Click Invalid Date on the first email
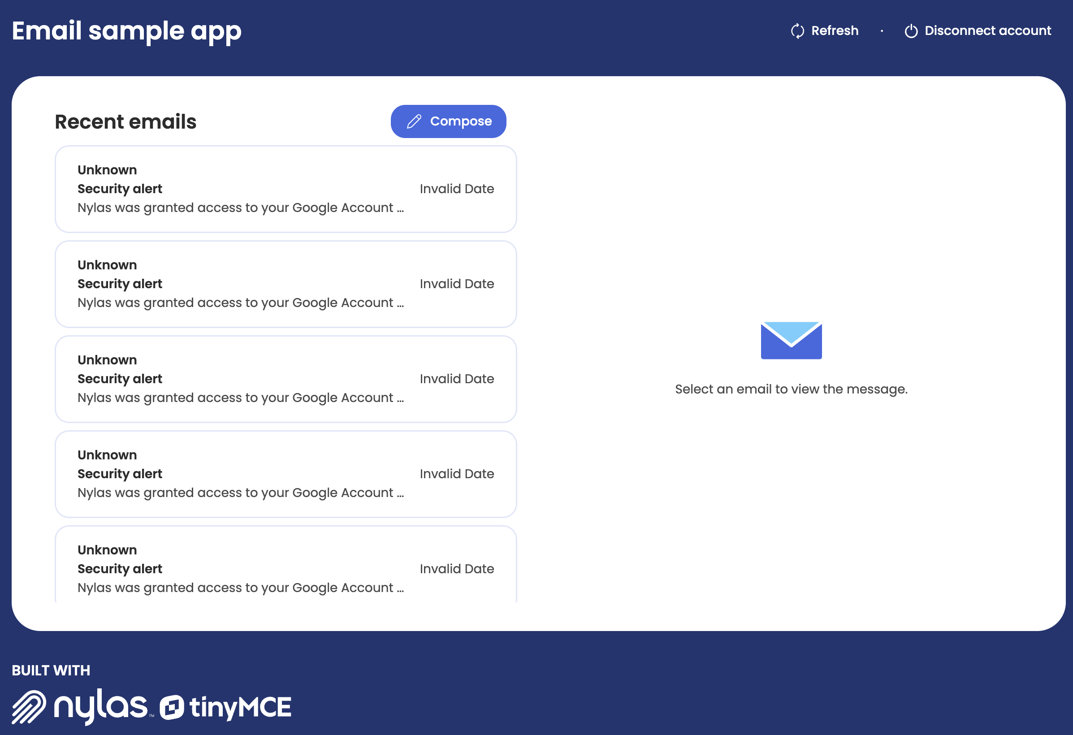Screen dimensions: 1073x735 (x=457, y=189)
